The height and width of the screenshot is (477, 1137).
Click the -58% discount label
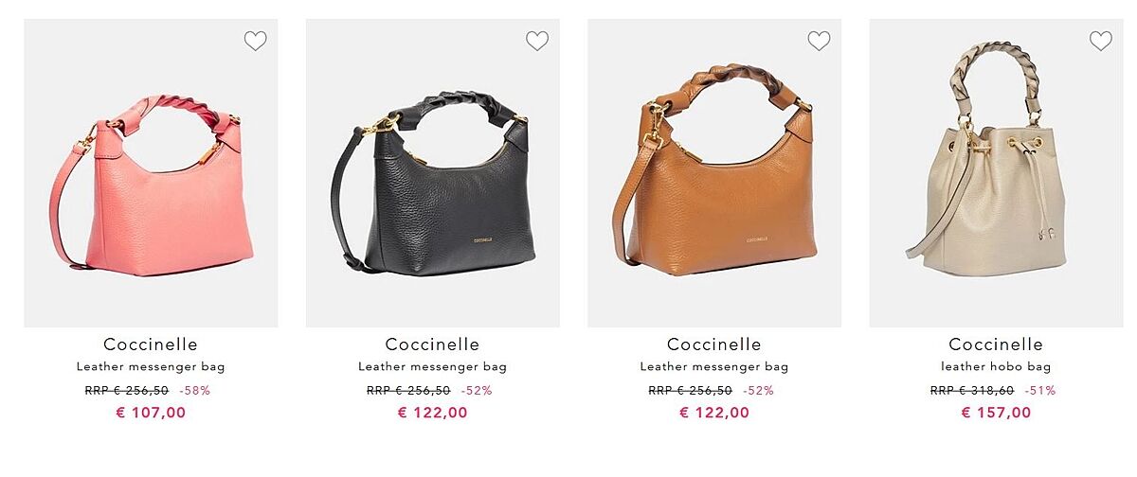195,390
